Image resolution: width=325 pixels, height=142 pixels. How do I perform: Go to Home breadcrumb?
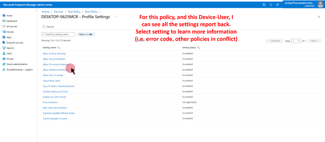(x=46, y=12)
